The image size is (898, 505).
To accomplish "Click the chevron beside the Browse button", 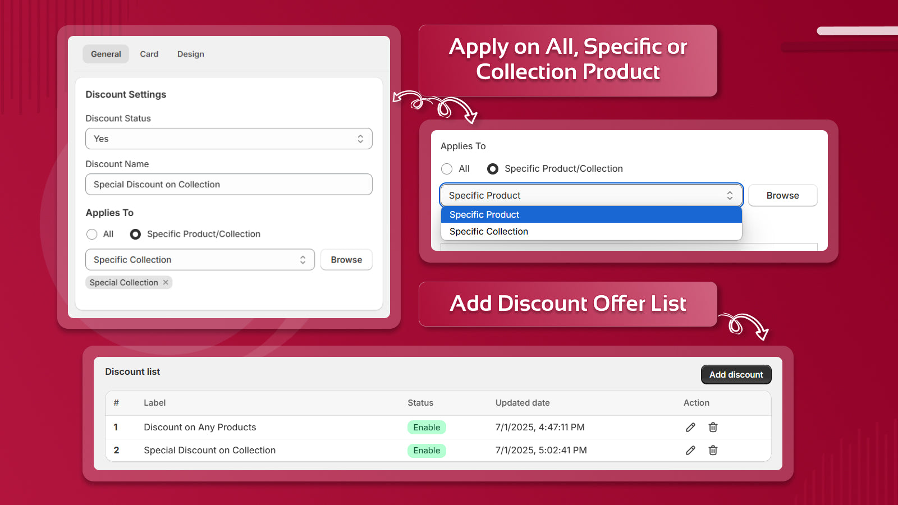I will click(730, 195).
